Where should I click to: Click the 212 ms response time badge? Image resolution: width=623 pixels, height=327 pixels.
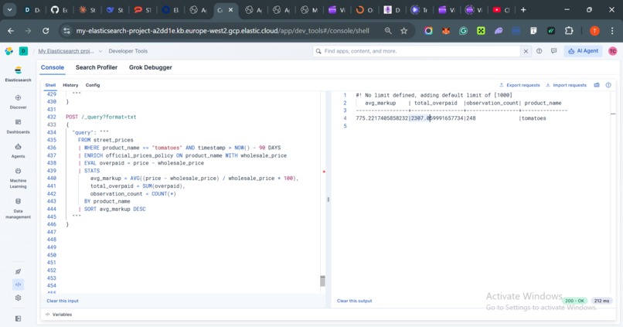click(601, 301)
